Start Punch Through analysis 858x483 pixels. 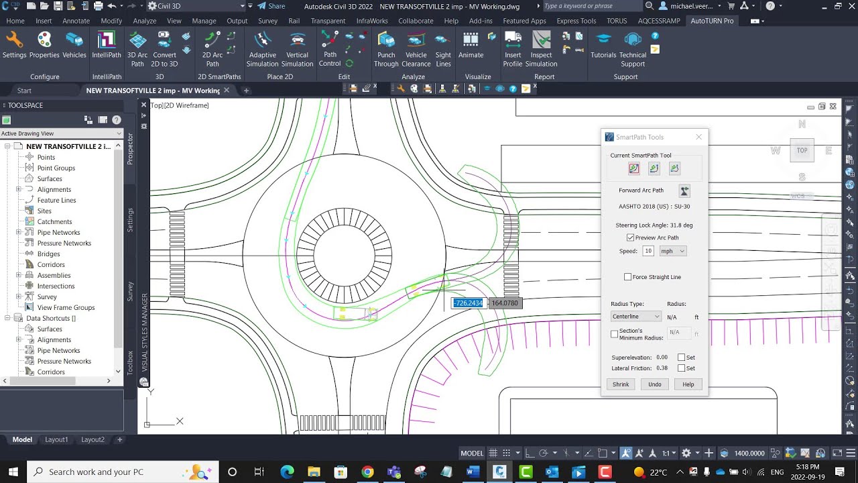pos(386,50)
